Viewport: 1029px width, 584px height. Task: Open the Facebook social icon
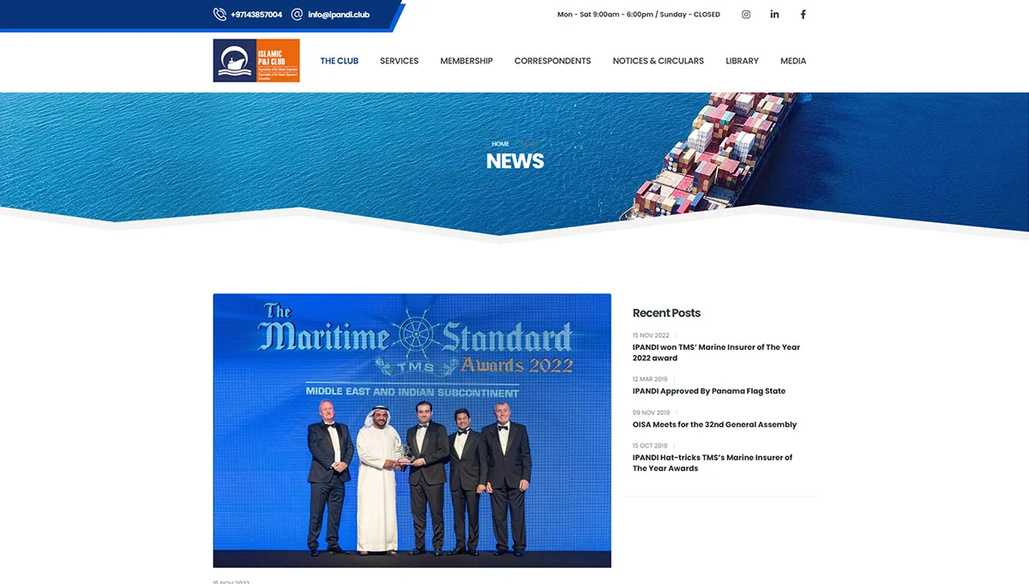click(x=803, y=14)
